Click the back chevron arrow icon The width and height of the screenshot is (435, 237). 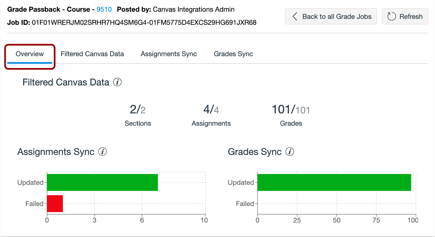(x=295, y=16)
